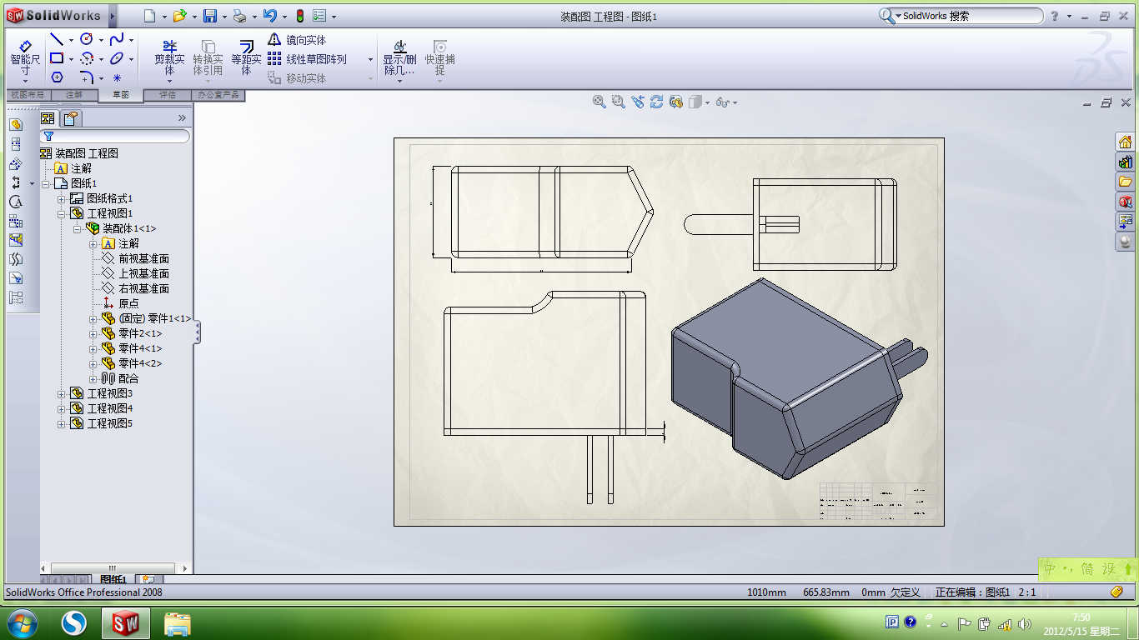Screen dimensions: 1139x640
Task: Click the Save icon in the toolbar
Action: (x=210, y=16)
